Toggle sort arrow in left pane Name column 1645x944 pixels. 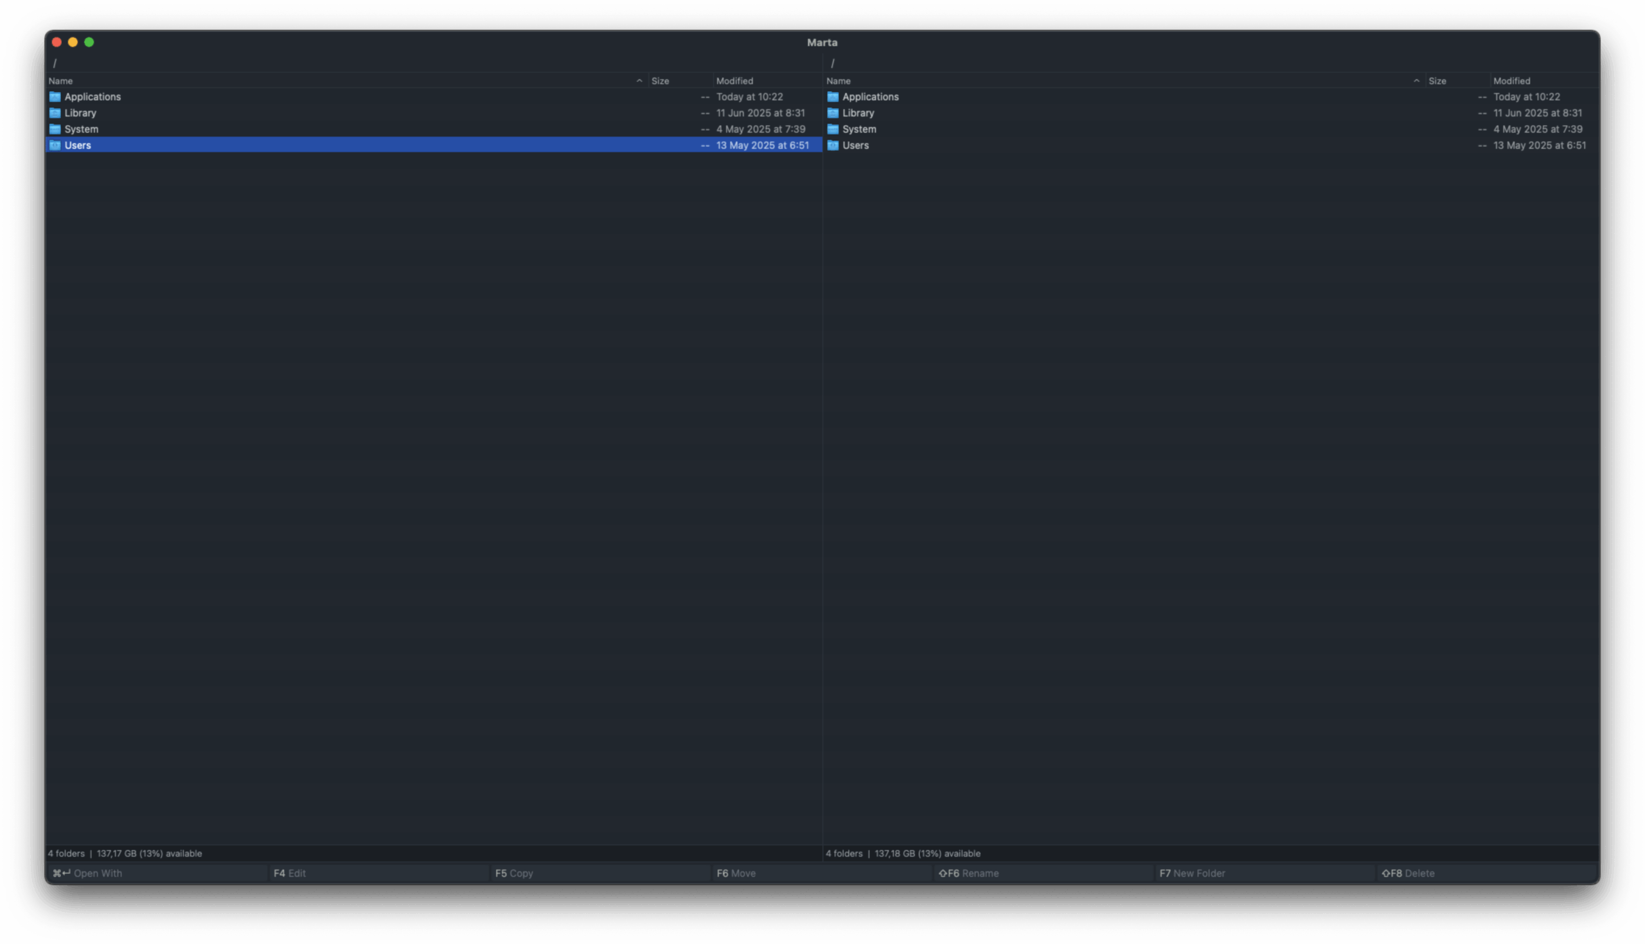tap(639, 81)
